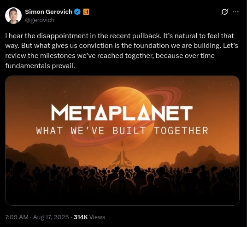This screenshot has height=227, width=247.
Task: Open the @gerovich handle link
Action: 40,20
